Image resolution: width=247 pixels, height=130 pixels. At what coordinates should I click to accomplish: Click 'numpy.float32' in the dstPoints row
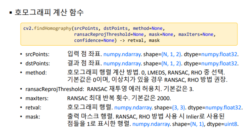click(219, 64)
